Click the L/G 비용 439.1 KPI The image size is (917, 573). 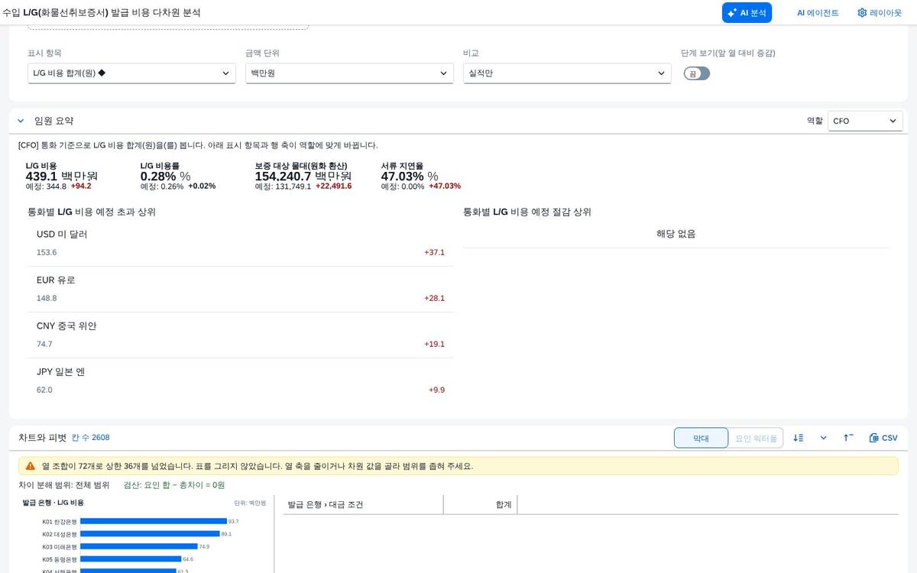pos(62,176)
